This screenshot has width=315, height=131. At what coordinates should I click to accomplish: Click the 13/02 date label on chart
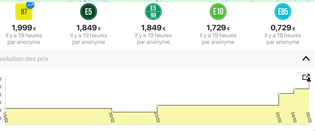5,118
